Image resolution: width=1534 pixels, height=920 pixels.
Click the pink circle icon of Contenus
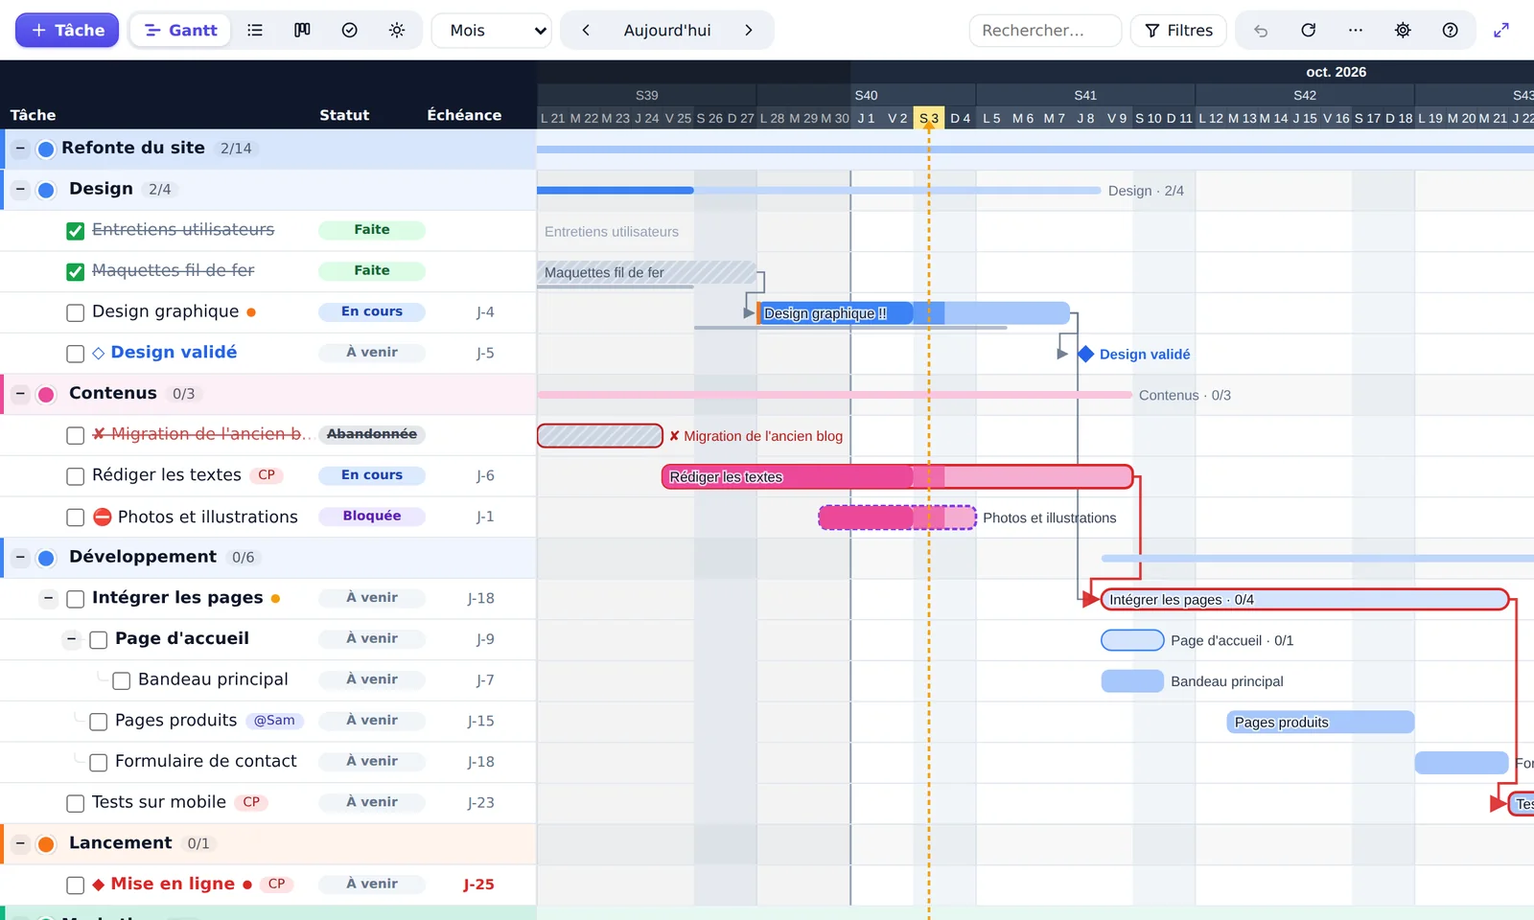pyautogui.click(x=45, y=395)
